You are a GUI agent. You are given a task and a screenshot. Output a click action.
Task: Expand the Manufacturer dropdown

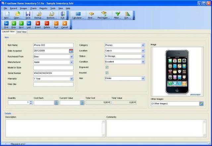click(72, 62)
